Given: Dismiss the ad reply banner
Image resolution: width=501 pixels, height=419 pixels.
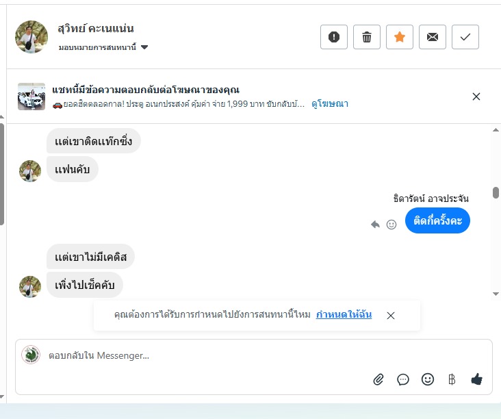Looking at the screenshot, I should pos(476,97).
